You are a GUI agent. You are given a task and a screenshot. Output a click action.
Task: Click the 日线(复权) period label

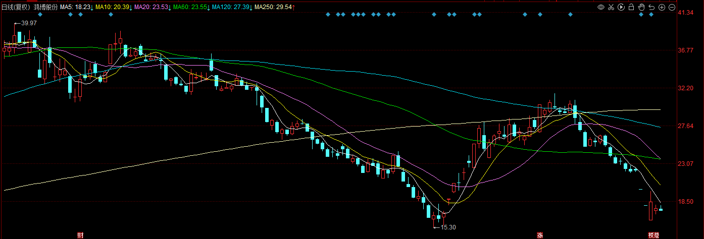click(x=17, y=7)
